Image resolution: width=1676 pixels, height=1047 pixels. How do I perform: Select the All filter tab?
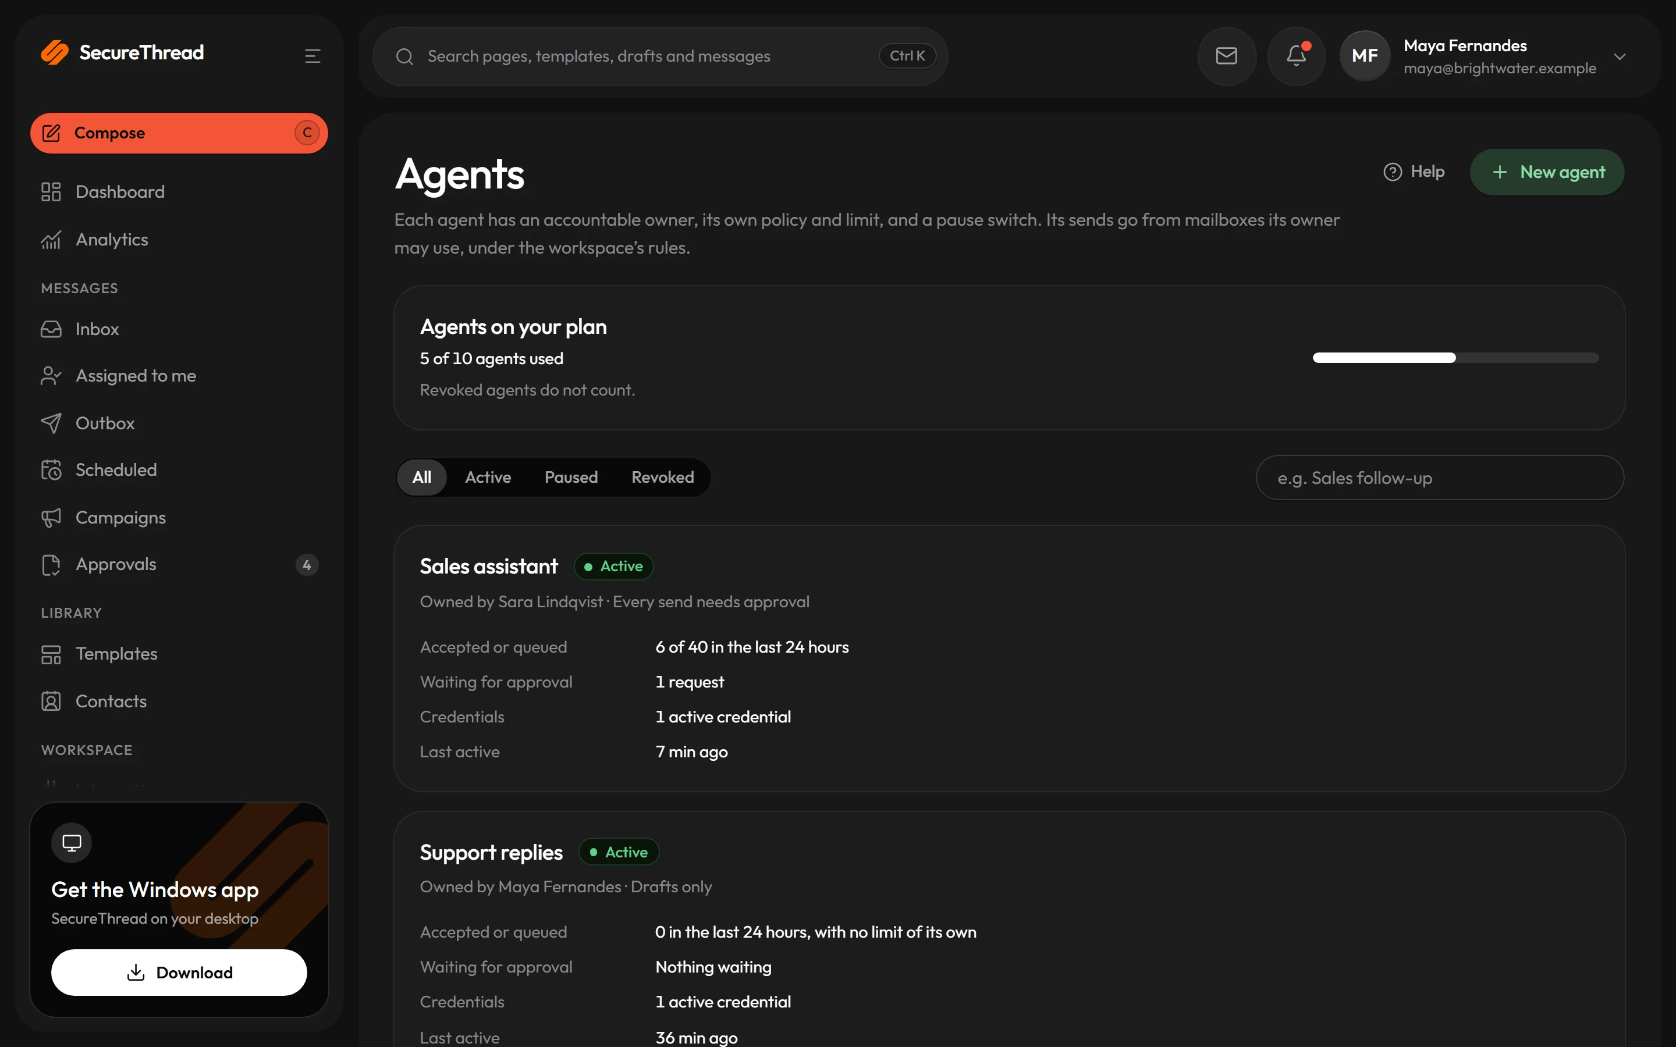422,477
